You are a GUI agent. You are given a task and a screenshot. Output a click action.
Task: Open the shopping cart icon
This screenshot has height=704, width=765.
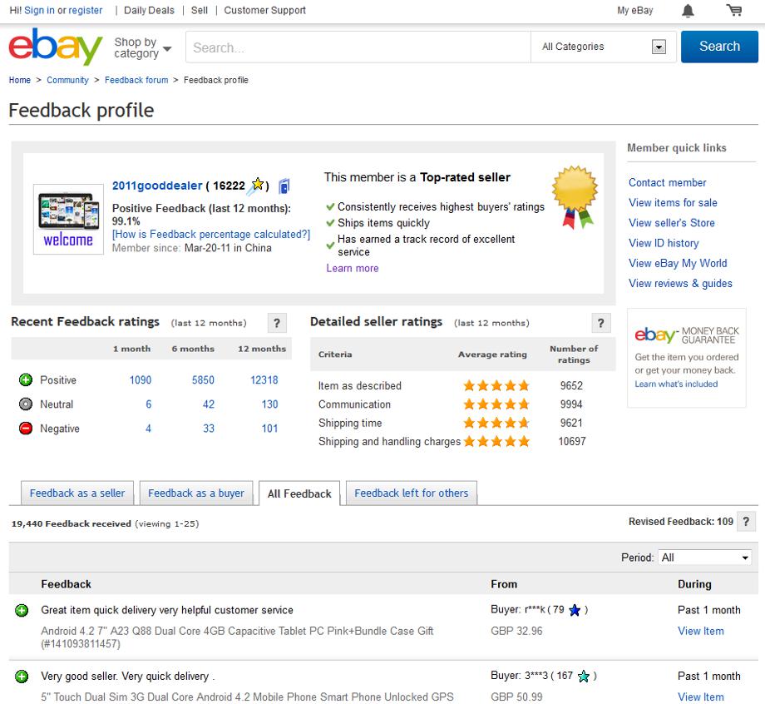pyautogui.click(x=733, y=10)
